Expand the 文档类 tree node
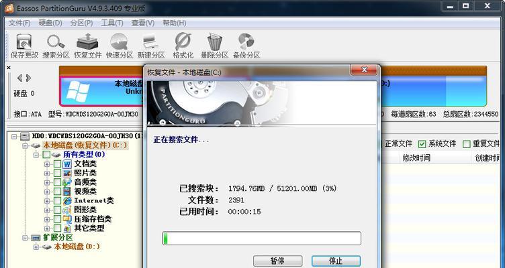 [x=47, y=164]
